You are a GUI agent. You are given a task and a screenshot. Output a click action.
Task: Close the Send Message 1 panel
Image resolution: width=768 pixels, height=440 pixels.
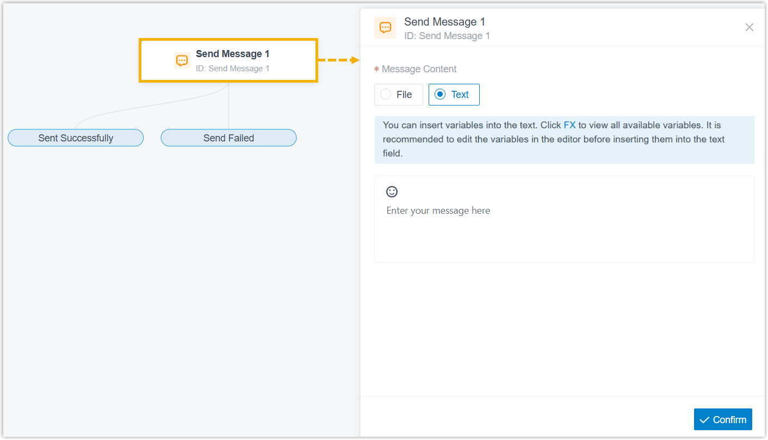750,27
